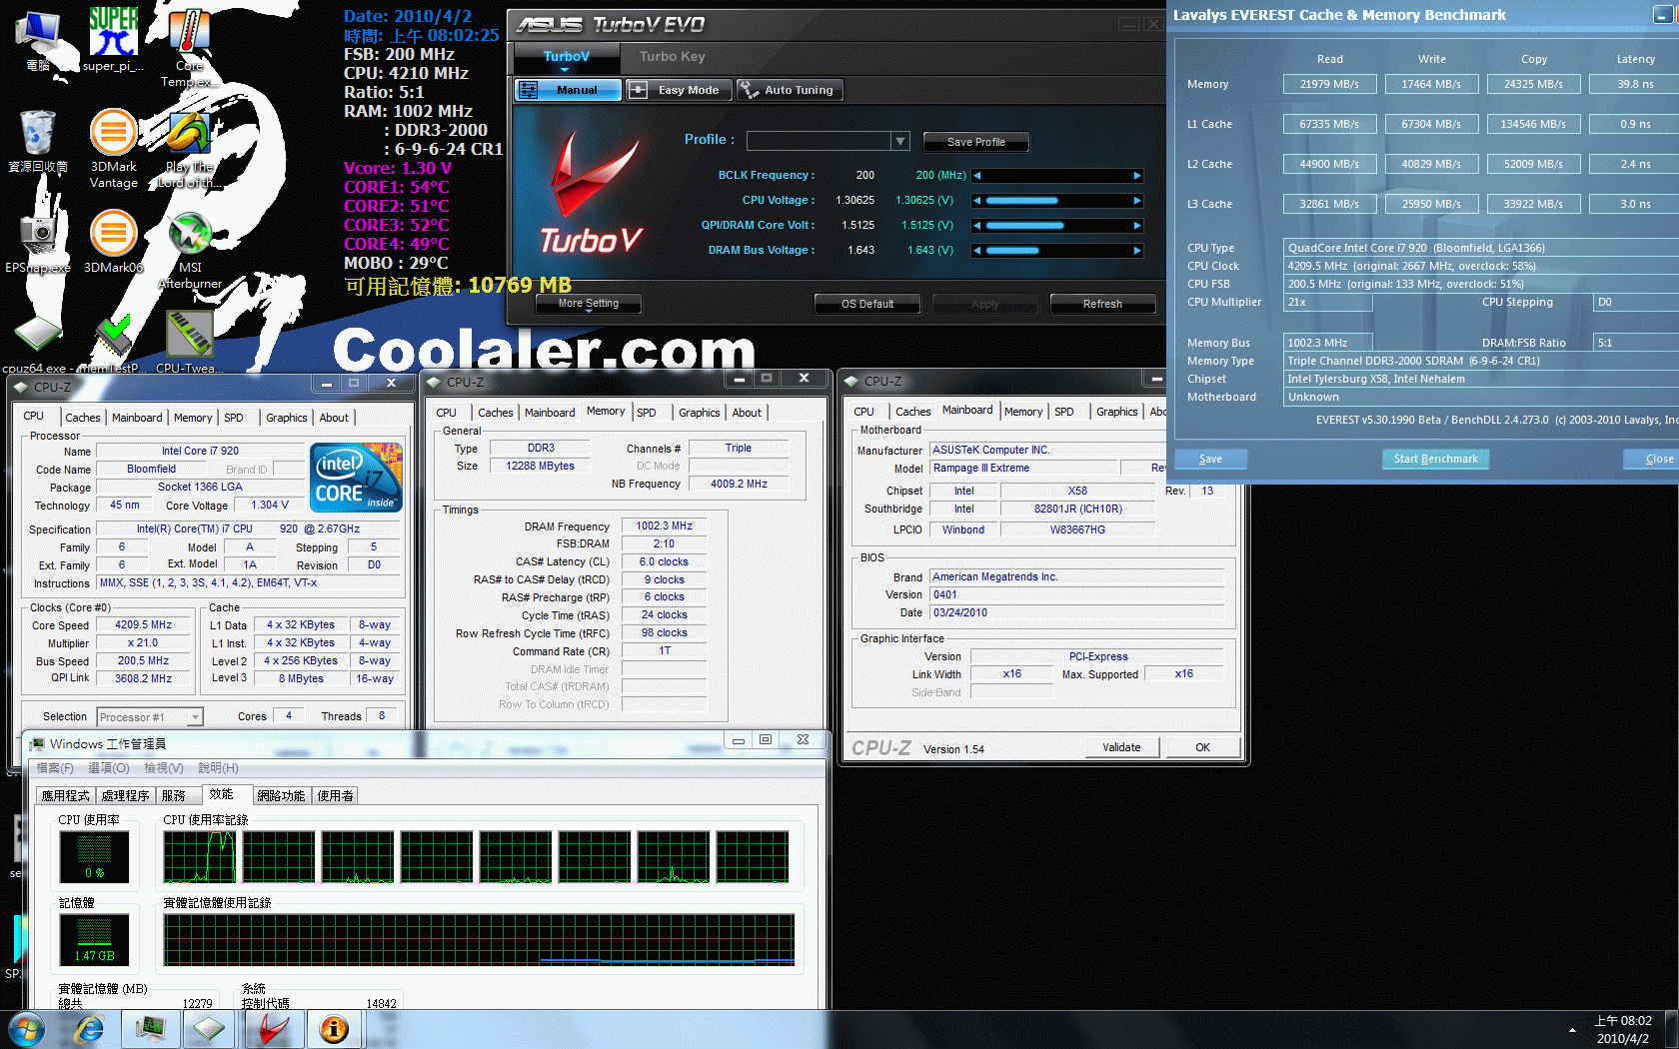Adjust the QPI/DRAM Core Volt slider
1679x1049 pixels.
(1056, 226)
